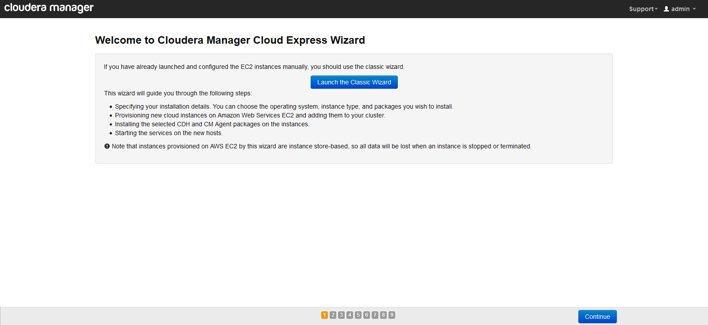The width and height of the screenshot is (708, 325).
Task: Click the warning icon beside the AWS note
Action: tap(107, 146)
